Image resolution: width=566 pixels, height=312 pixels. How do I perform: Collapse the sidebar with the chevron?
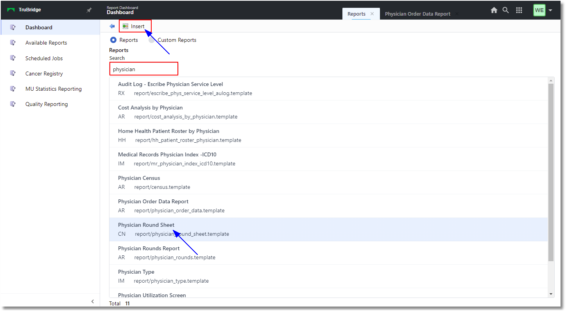click(x=93, y=301)
